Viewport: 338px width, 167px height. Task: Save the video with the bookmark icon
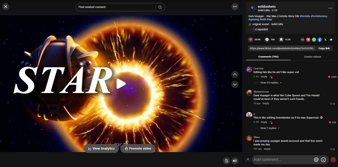tap(281, 40)
